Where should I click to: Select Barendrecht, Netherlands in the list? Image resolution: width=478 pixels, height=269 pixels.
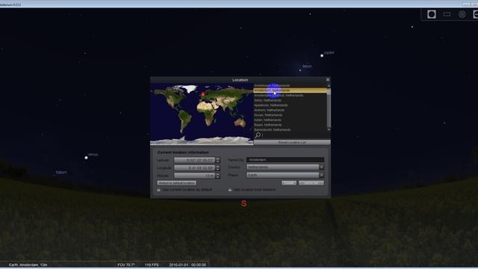tap(272, 129)
